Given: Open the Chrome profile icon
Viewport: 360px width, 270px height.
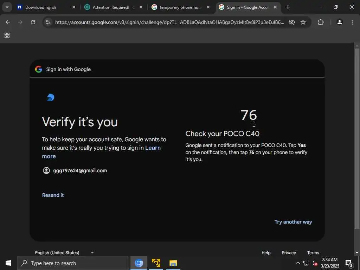Looking at the screenshot, I should 339,22.
